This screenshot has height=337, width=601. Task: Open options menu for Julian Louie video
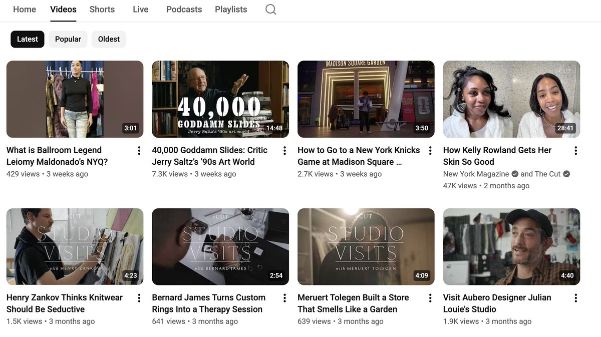coord(576,298)
